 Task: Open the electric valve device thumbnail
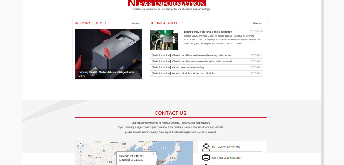tap(164, 40)
